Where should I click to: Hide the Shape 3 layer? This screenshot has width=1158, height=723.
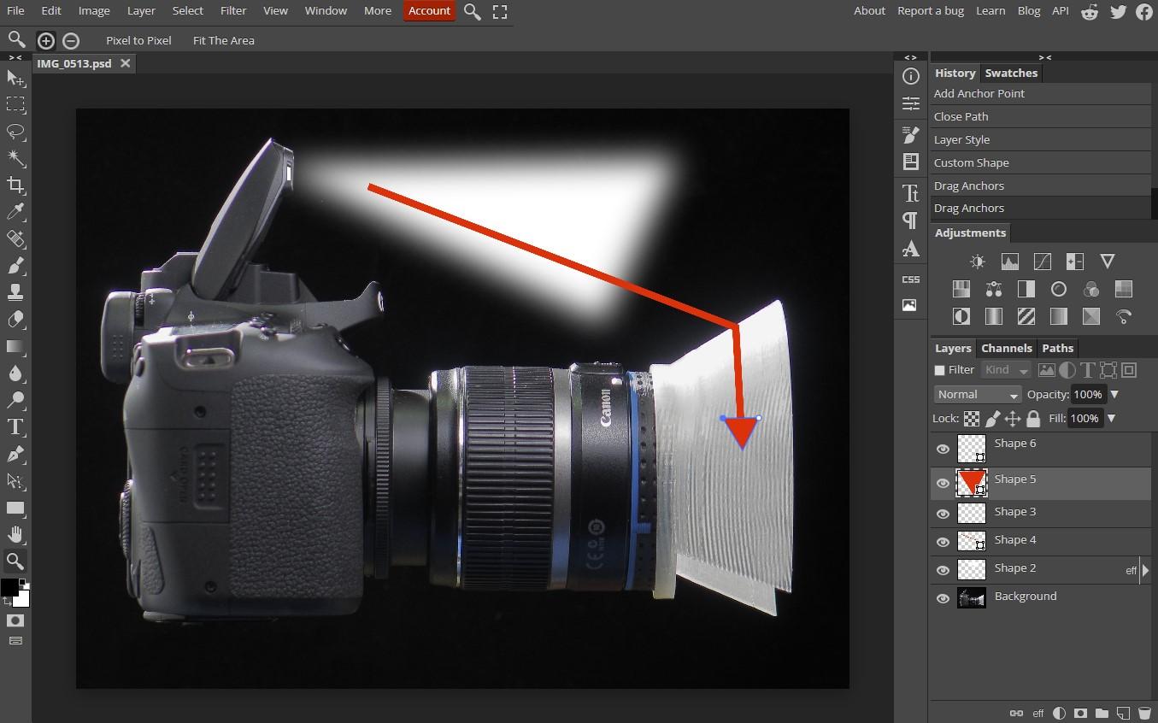[943, 514]
